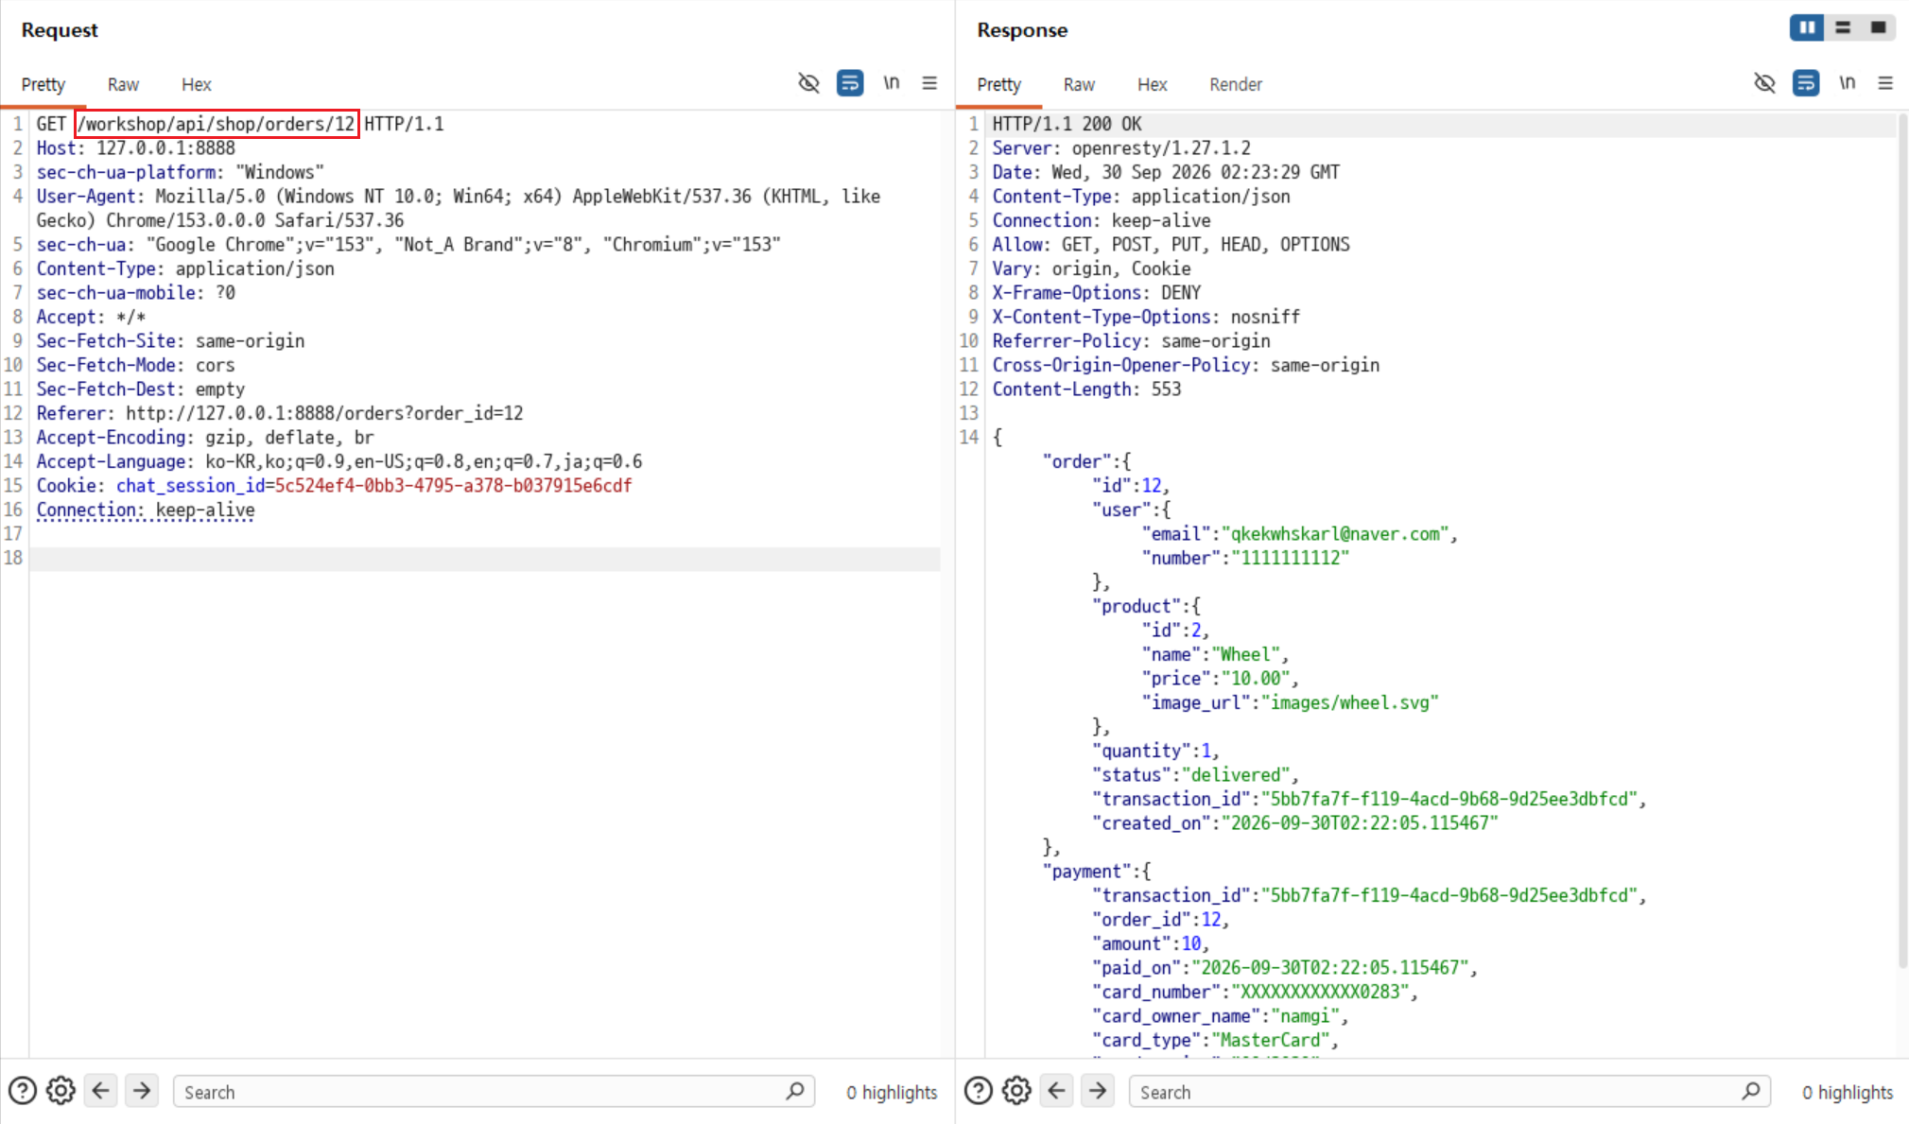
Task: Open the Response Render tab
Action: click(1236, 84)
